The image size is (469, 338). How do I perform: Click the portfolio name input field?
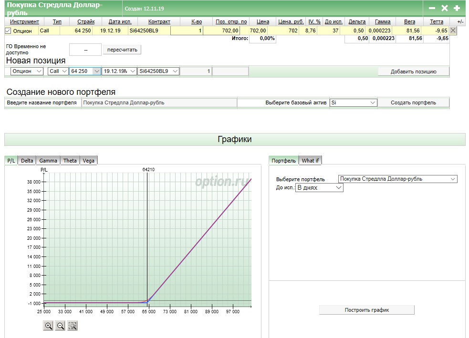(159, 102)
